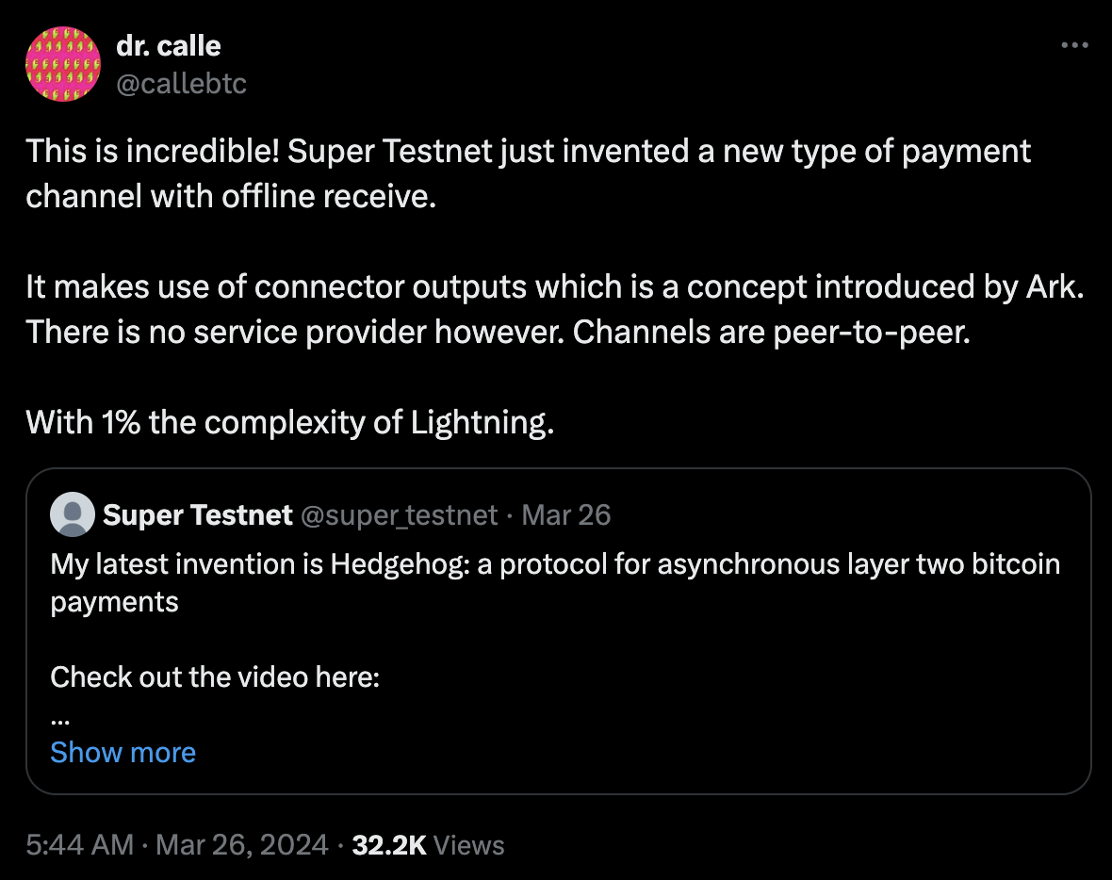Click the Views label in footer
The height and width of the screenshot is (880, 1112).
(470, 844)
